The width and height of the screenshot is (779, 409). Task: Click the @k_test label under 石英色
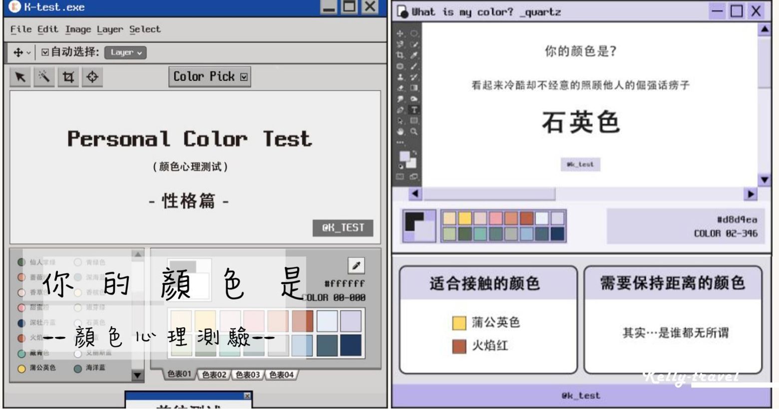tap(580, 164)
